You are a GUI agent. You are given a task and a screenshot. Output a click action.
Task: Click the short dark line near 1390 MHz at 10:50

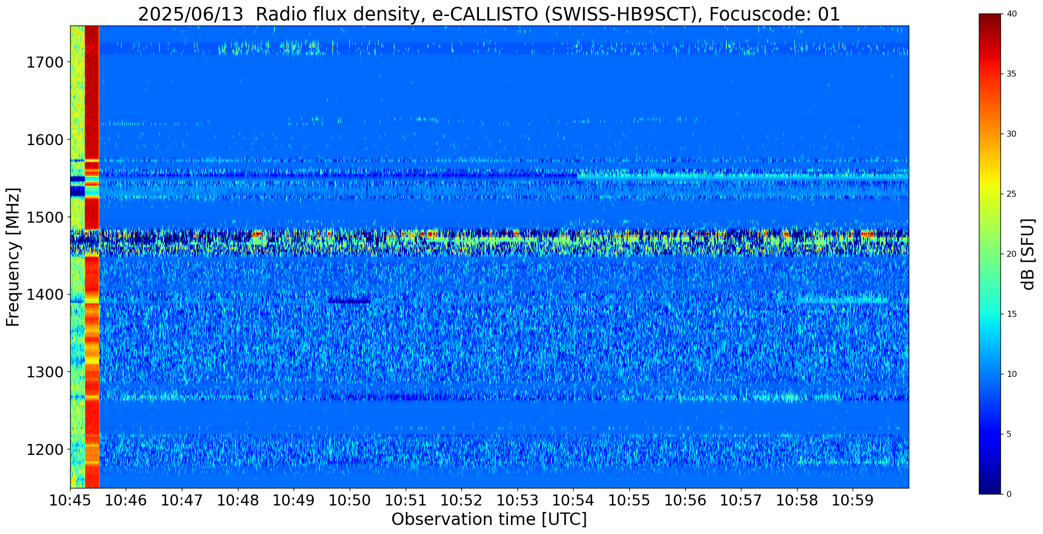[x=349, y=301]
